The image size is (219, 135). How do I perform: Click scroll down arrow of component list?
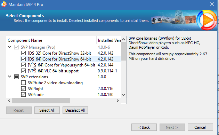click(123, 95)
